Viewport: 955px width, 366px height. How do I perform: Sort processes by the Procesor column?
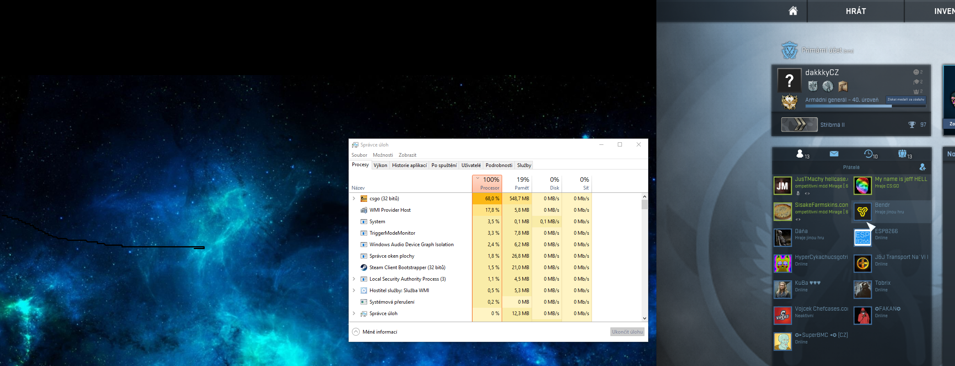click(x=487, y=183)
